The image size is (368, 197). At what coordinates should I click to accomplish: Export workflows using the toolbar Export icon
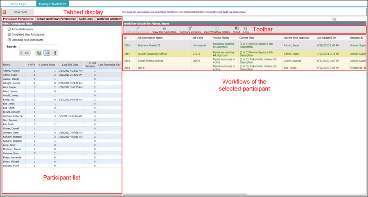[x=237, y=28]
